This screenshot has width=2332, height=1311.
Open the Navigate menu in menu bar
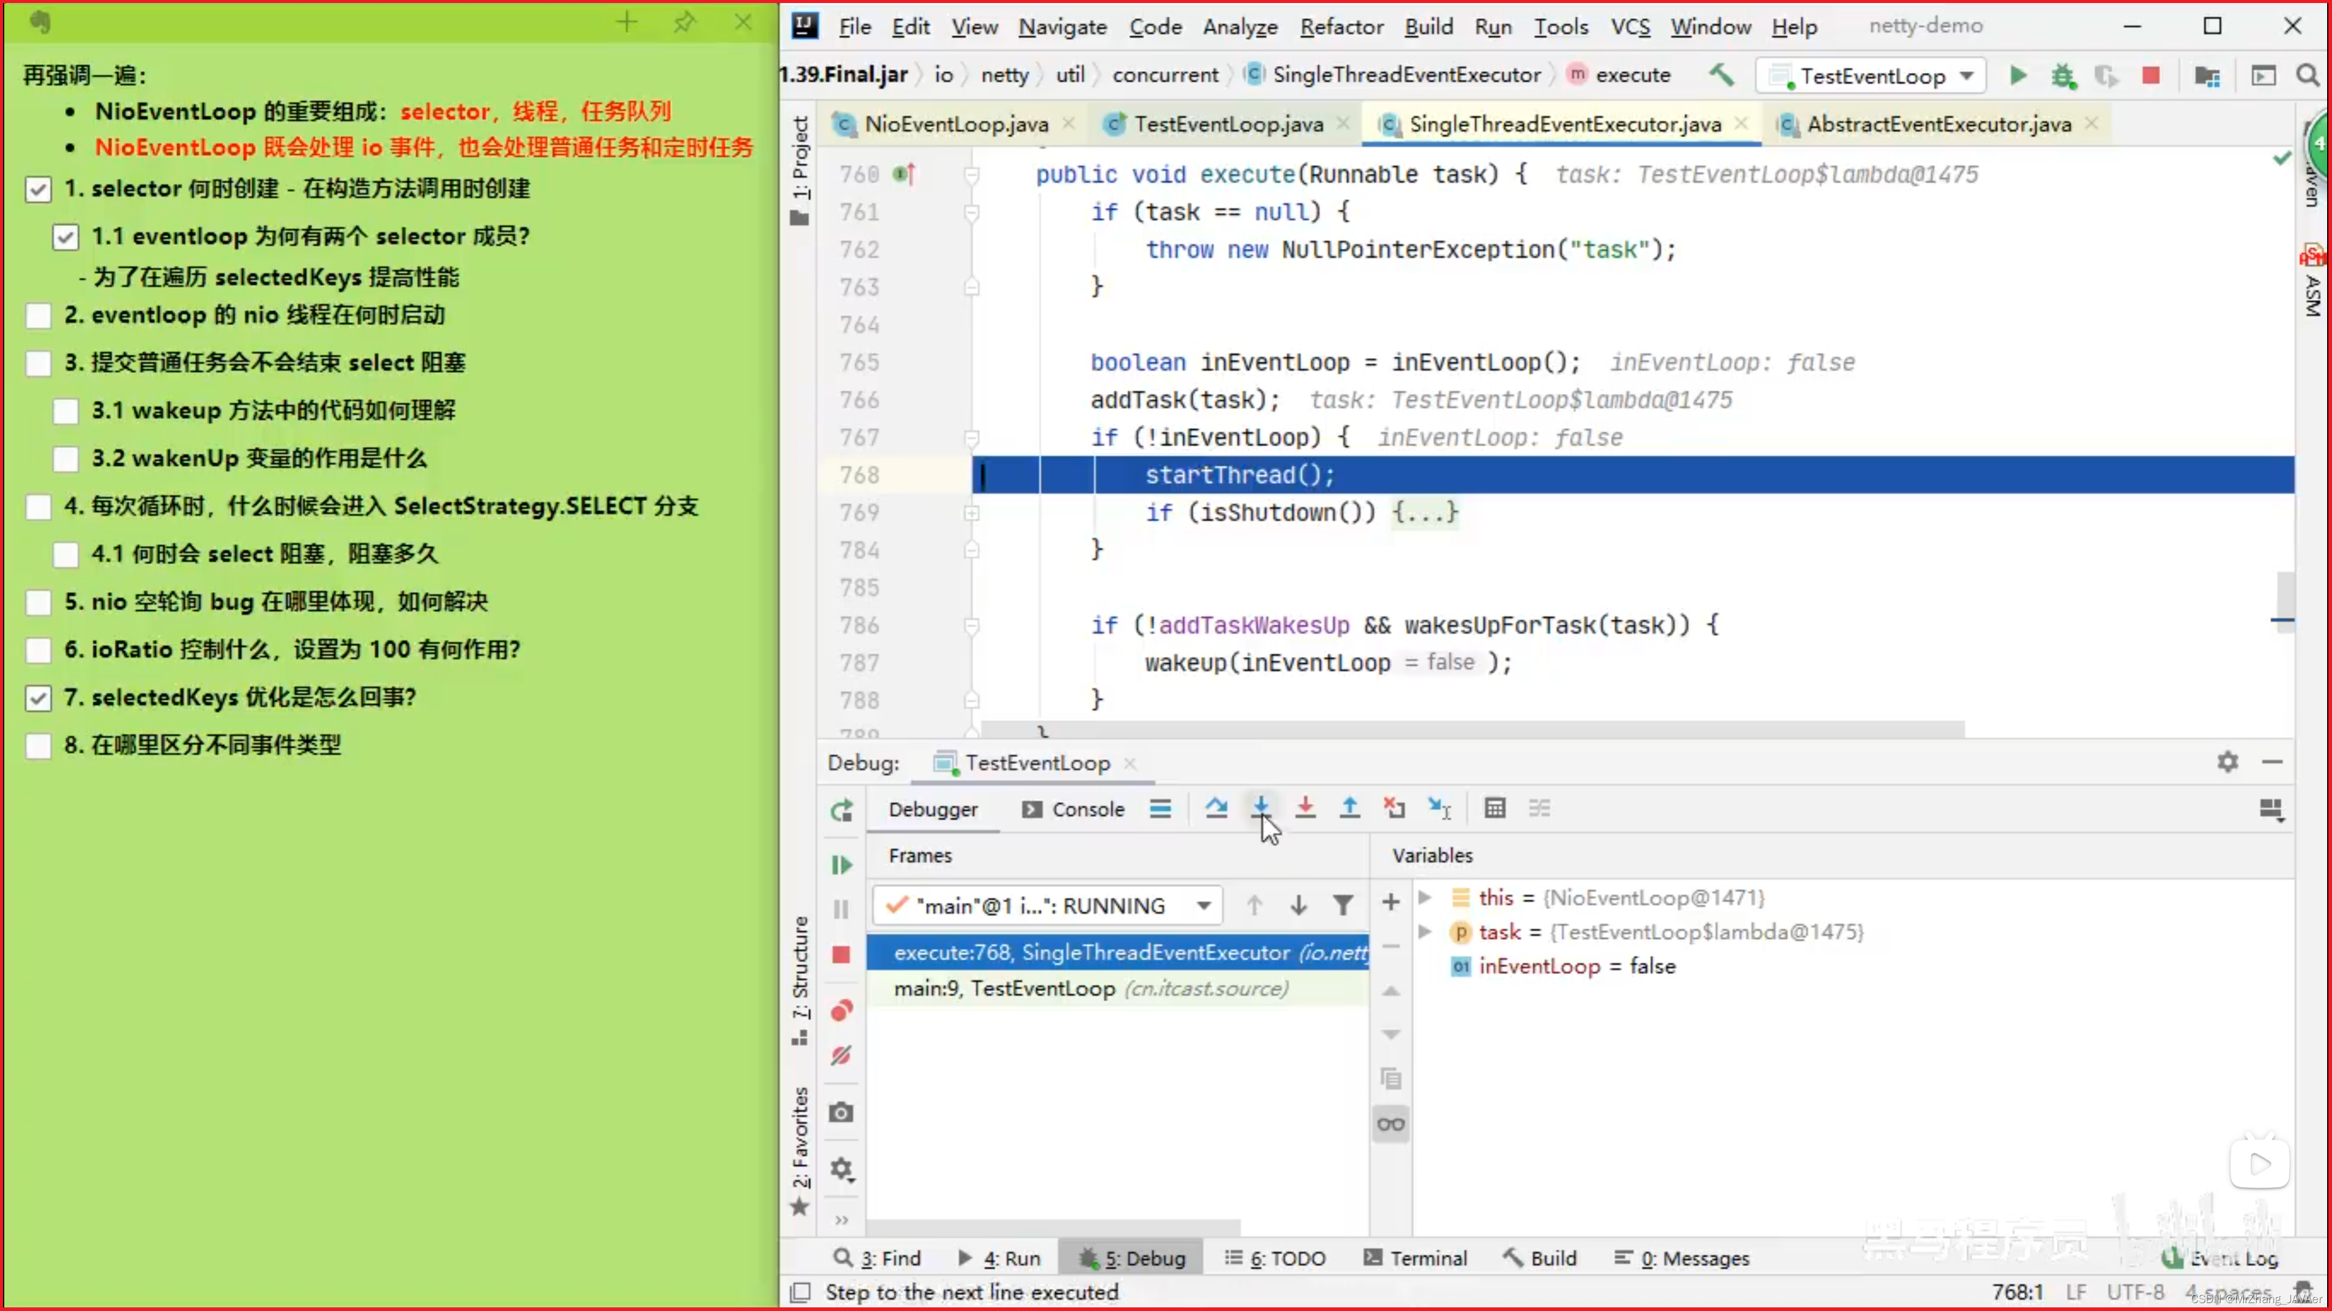click(x=1062, y=24)
